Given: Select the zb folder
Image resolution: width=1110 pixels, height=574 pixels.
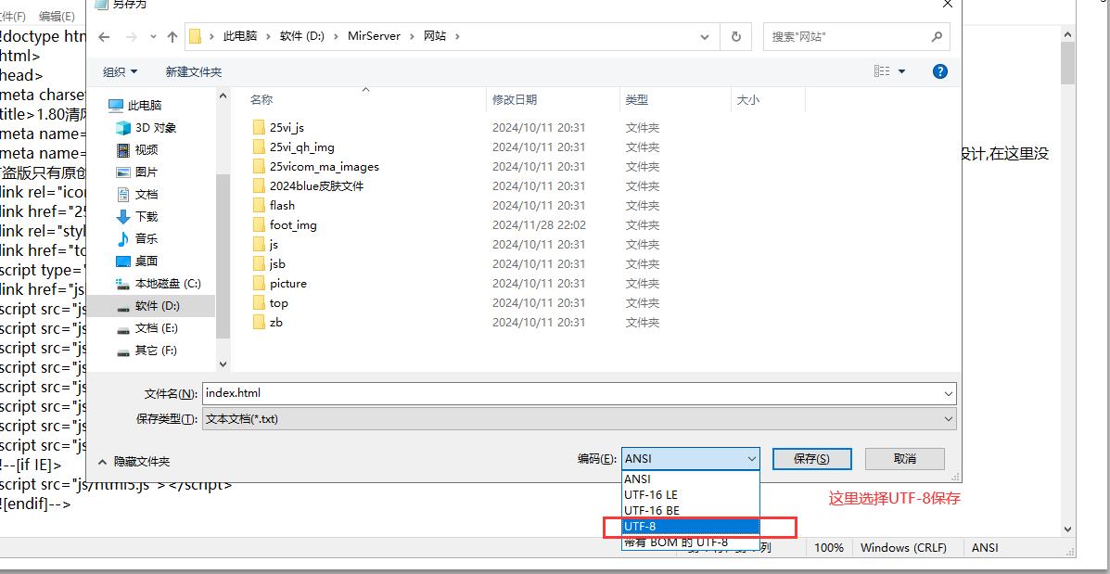Looking at the screenshot, I should (275, 322).
